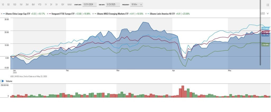Click Vanguard FTSE Europe ETF legend label
The image size is (271, 112).
coord(63,14)
